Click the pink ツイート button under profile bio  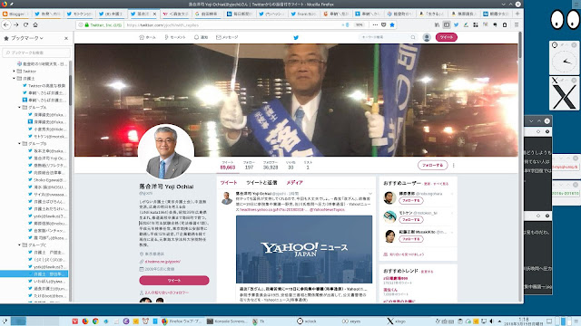pyautogui.click(x=174, y=281)
